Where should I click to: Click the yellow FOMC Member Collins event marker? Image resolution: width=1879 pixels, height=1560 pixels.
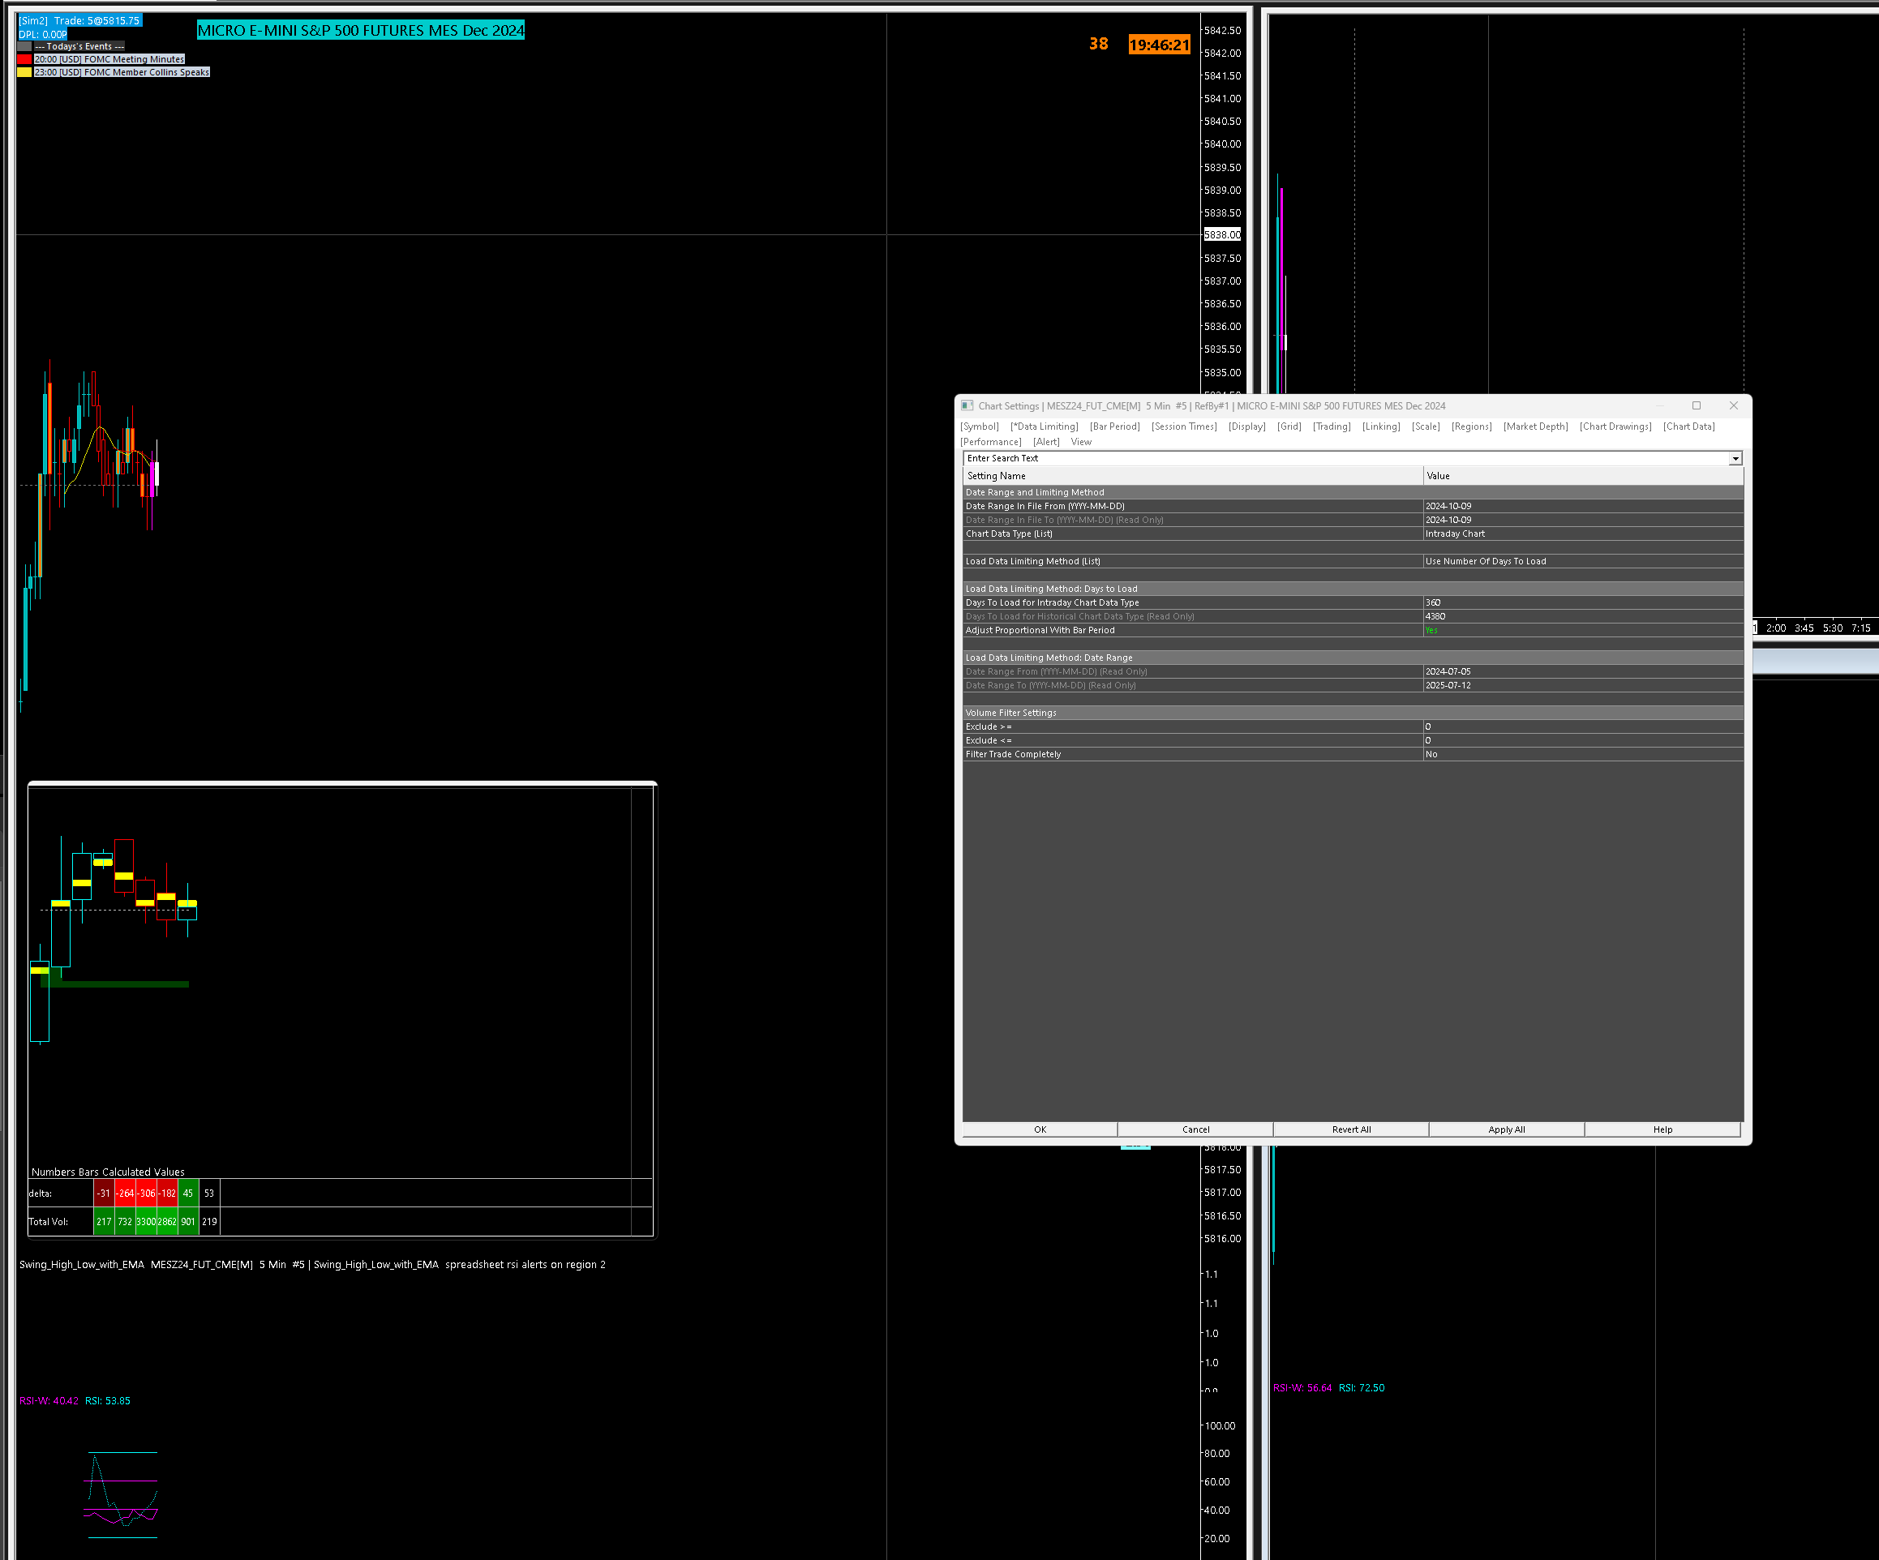click(x=24, y=72)
